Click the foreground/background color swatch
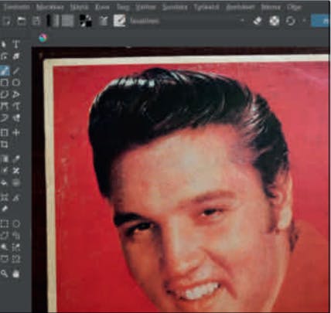The height and width of the screenshot is (313, 331). (86, 21)
